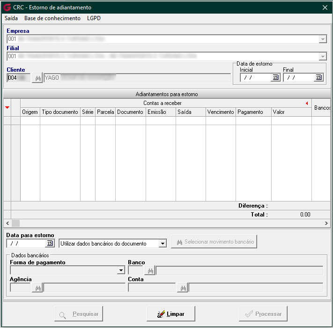The height and width of the screenshot is (328, 333).
Task: Click the Bancos column group header
Action: click(321, 107)
